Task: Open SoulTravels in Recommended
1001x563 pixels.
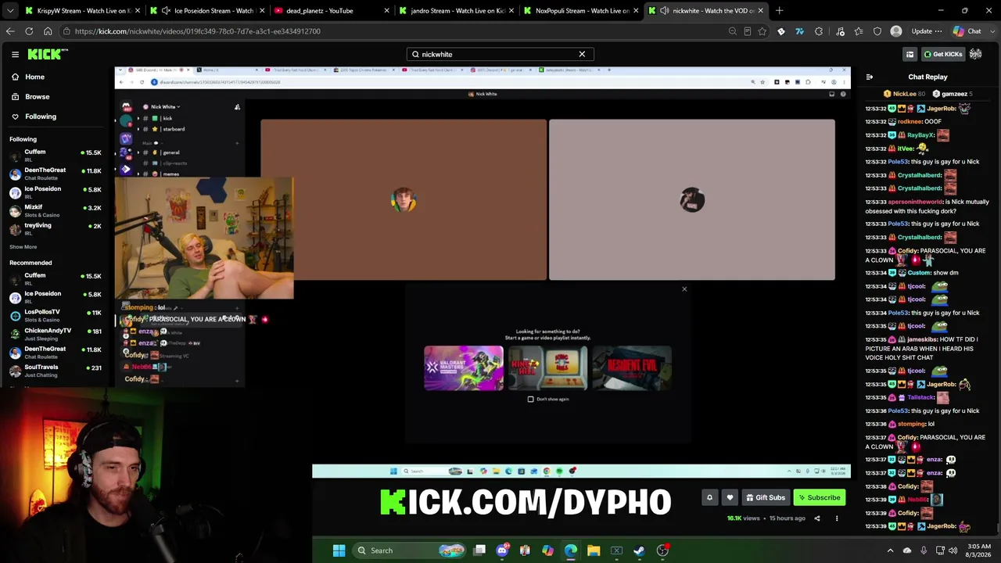Action: (x=56, y=370)
